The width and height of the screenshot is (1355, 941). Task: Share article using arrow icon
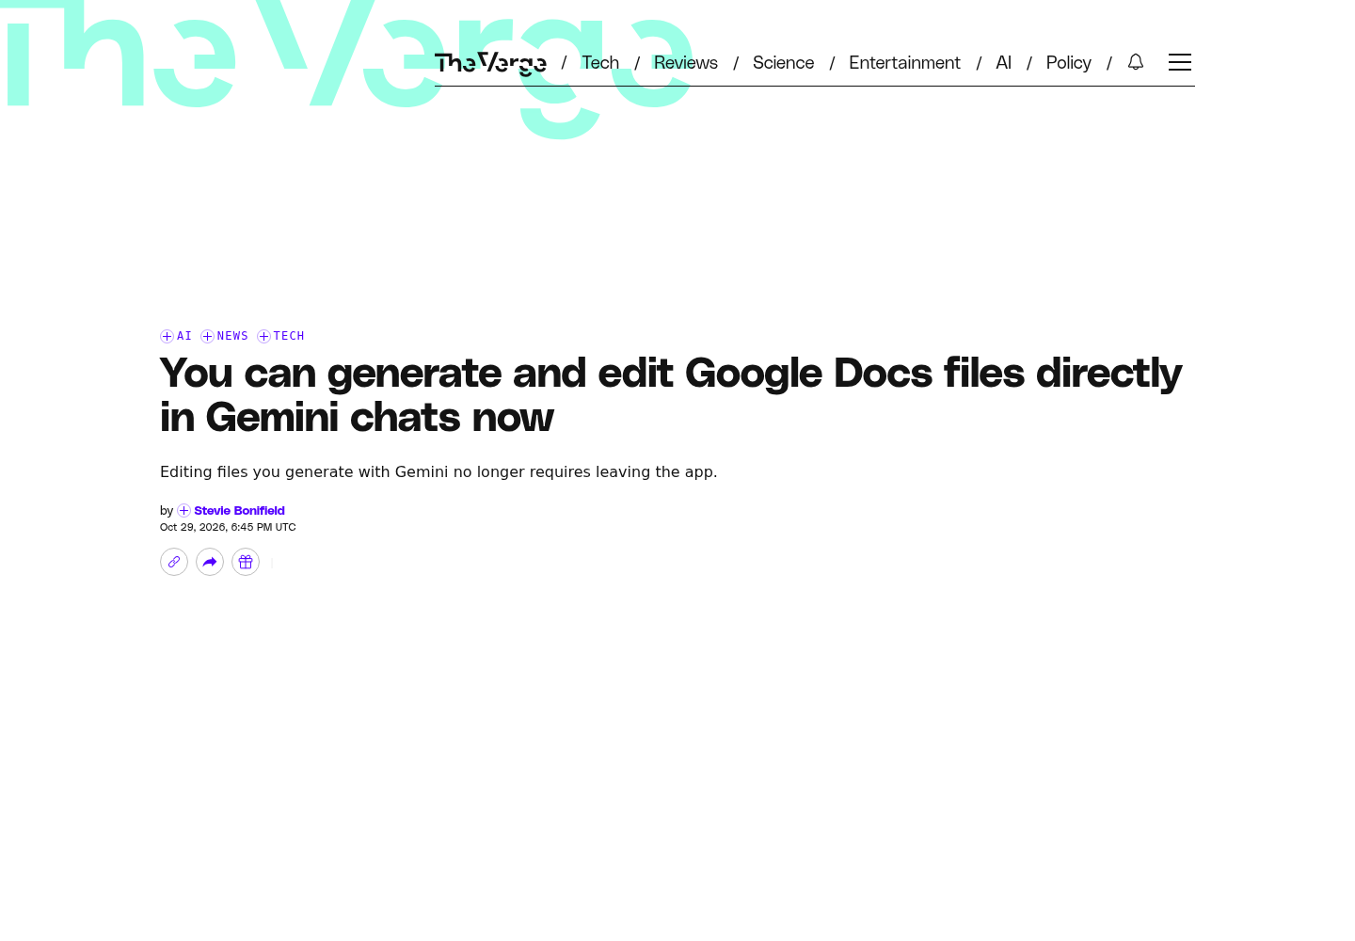coord(210,562)
